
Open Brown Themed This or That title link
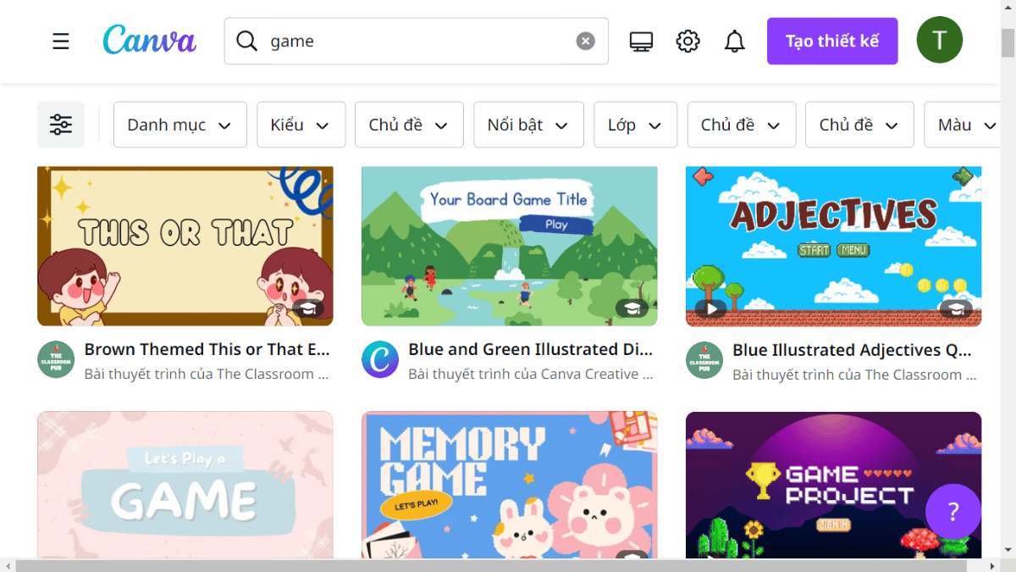pos(207,349)
